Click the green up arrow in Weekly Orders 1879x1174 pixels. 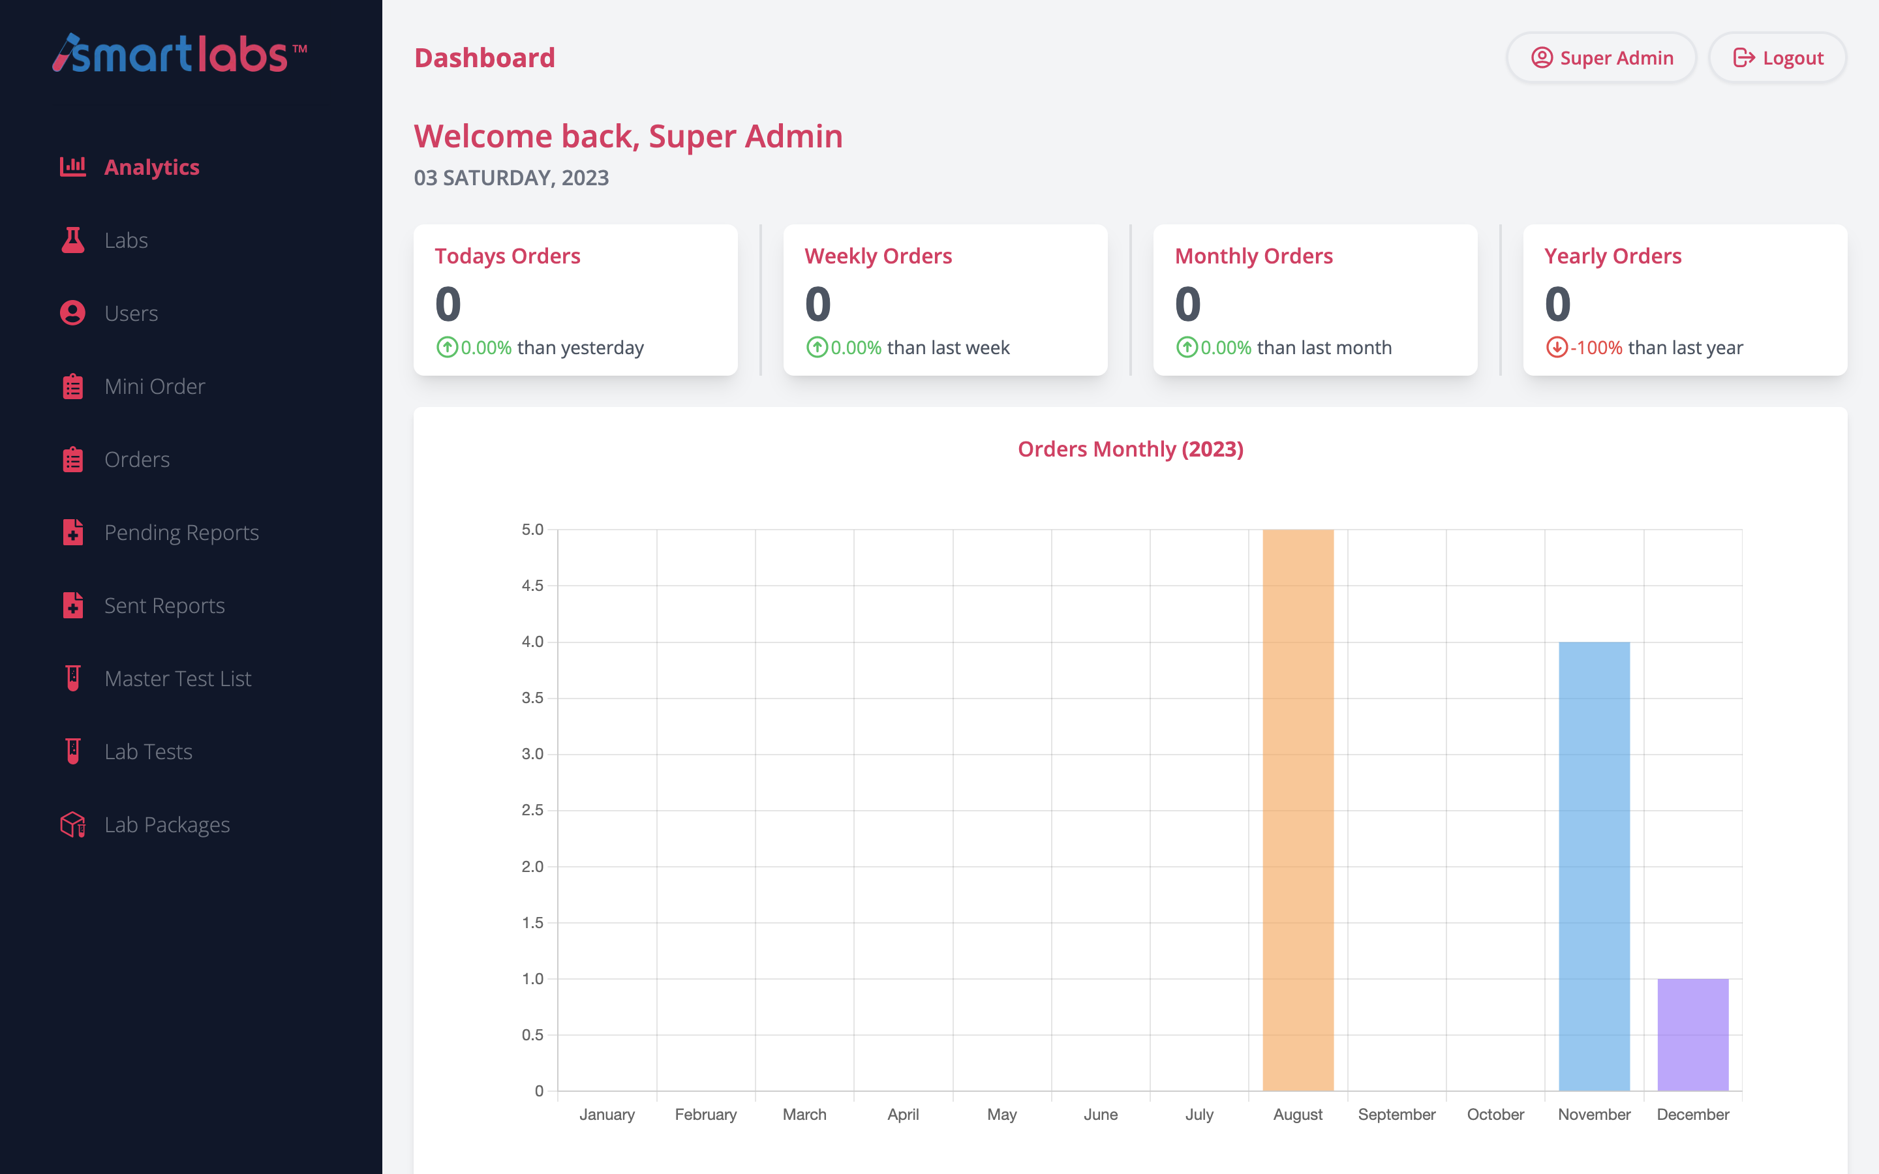tap(816, 347)
